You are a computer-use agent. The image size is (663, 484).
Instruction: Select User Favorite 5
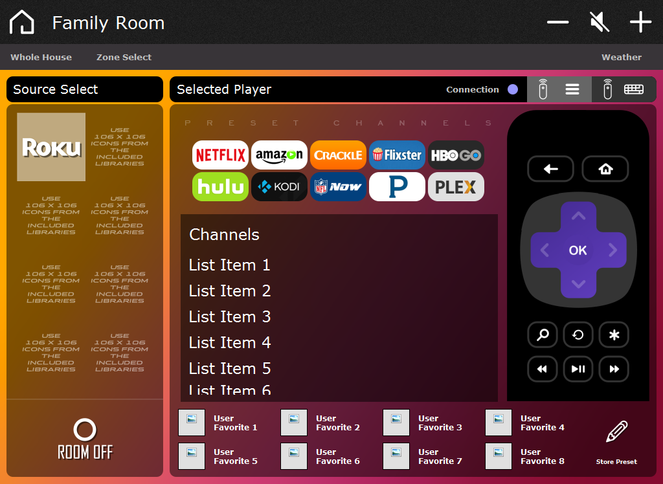click(x=218, y=456)
